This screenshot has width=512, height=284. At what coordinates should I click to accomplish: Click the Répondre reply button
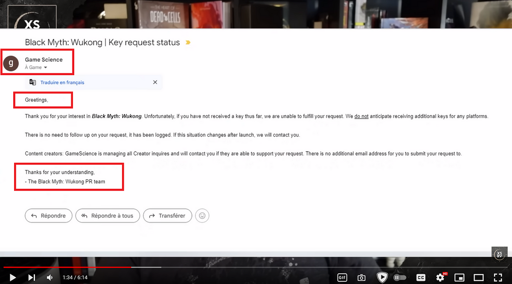point(49,216)
